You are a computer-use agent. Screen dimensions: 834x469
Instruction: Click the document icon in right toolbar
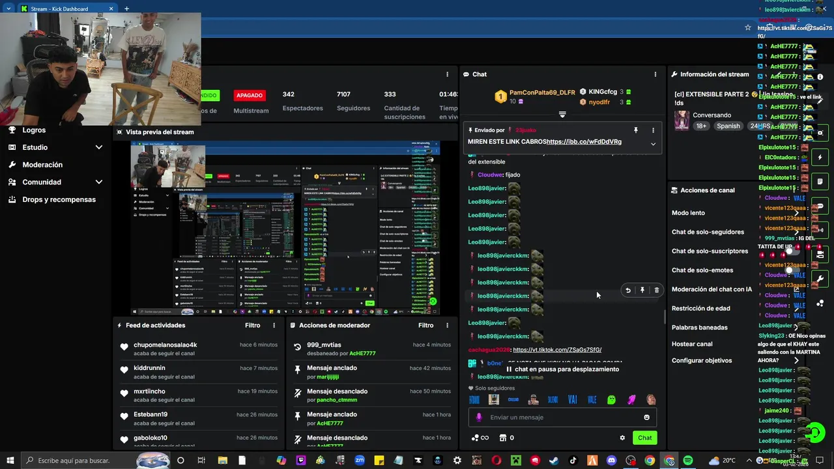(820, 182)
